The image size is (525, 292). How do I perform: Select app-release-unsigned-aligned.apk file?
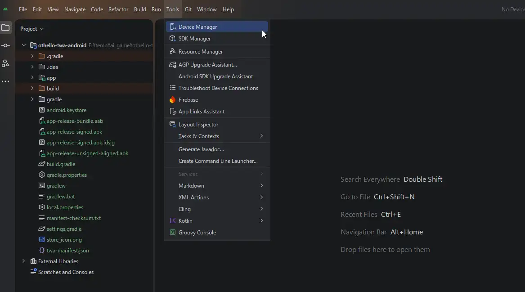pos(87,153)
